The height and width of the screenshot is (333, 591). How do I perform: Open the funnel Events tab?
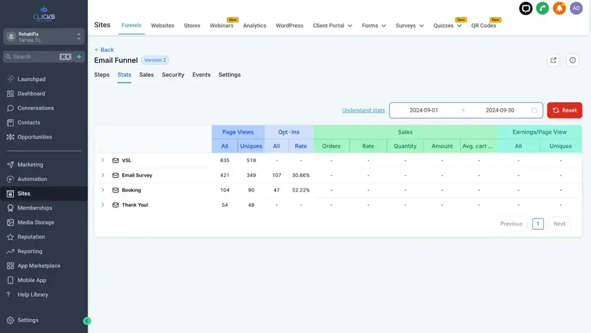click(x=202, y=75)
